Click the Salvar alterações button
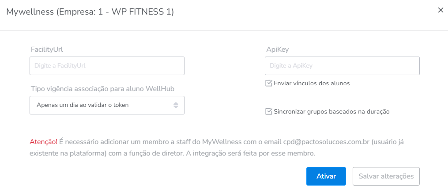Screen dimensions: 448x190 click(x=386, y=176)
